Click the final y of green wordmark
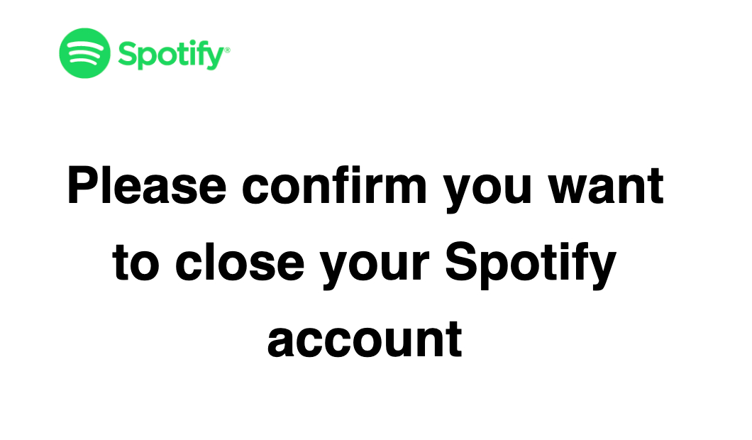The width and height of the screenshot is (752, 440). pos(216,57)
